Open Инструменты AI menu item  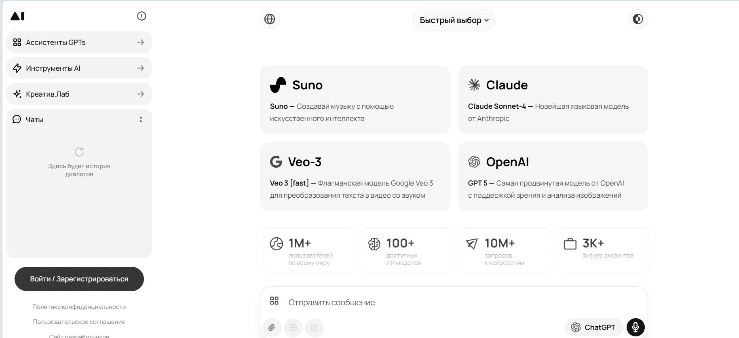pos(79,68)
